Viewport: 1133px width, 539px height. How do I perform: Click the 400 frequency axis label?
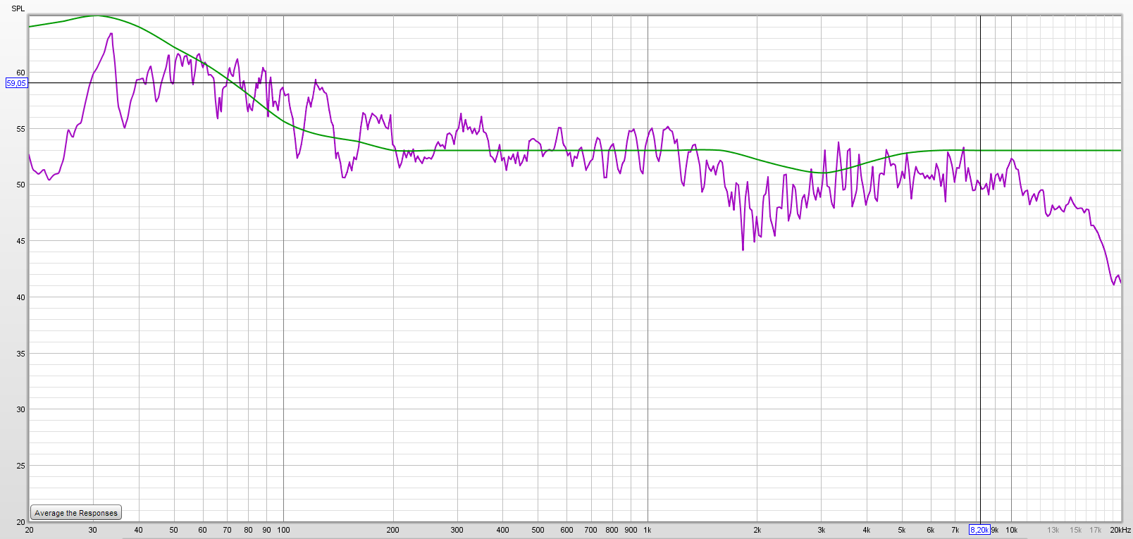[x=502, y=530]
